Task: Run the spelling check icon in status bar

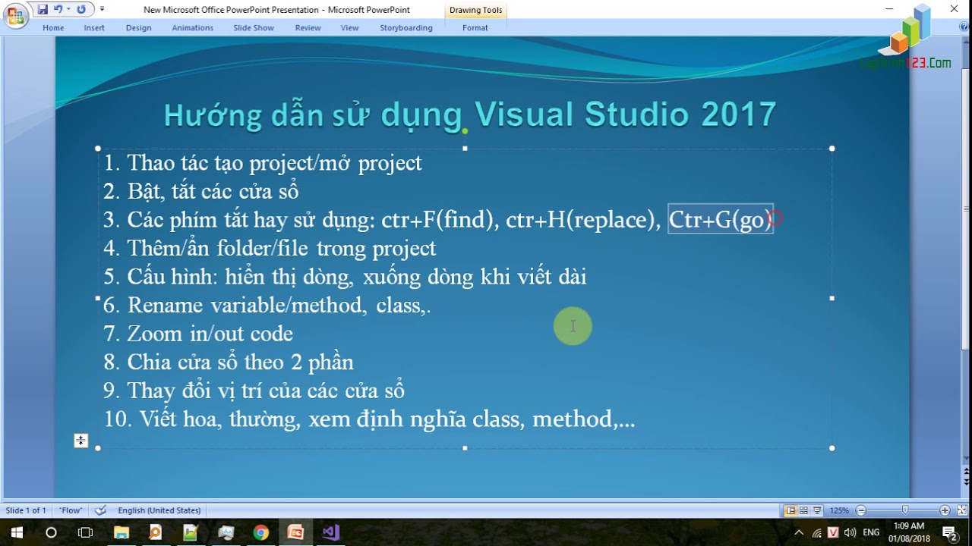Action: pyautogui.click(x=101, y=510)
